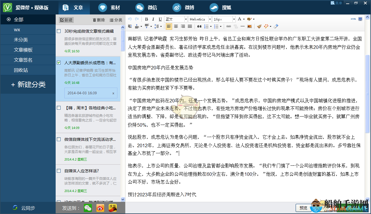371x214 pixels.
Task: Select the 全部 radio option
Action: coord(9,19)
